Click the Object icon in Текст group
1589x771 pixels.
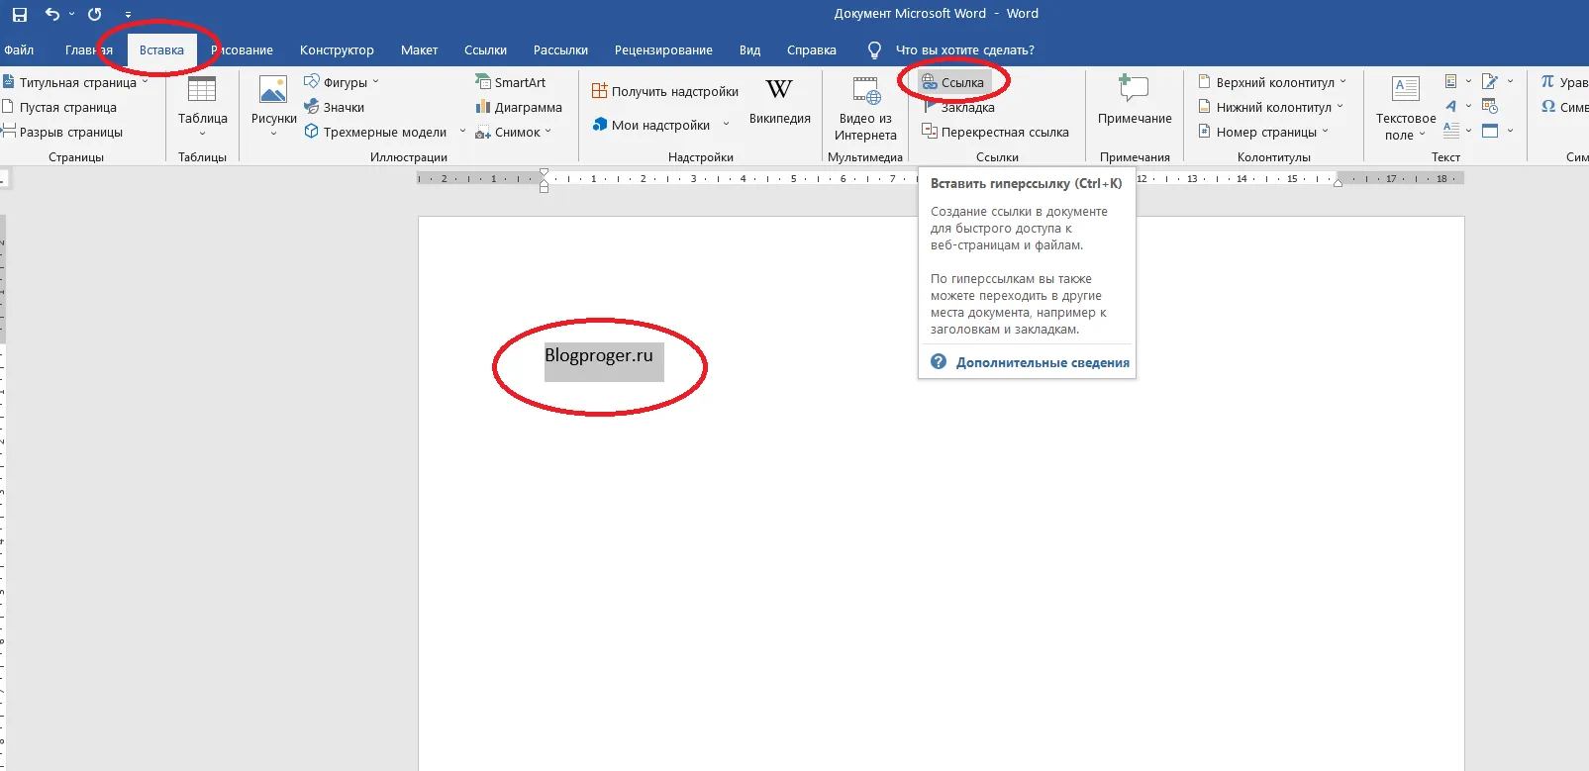tap(1490, 131)
